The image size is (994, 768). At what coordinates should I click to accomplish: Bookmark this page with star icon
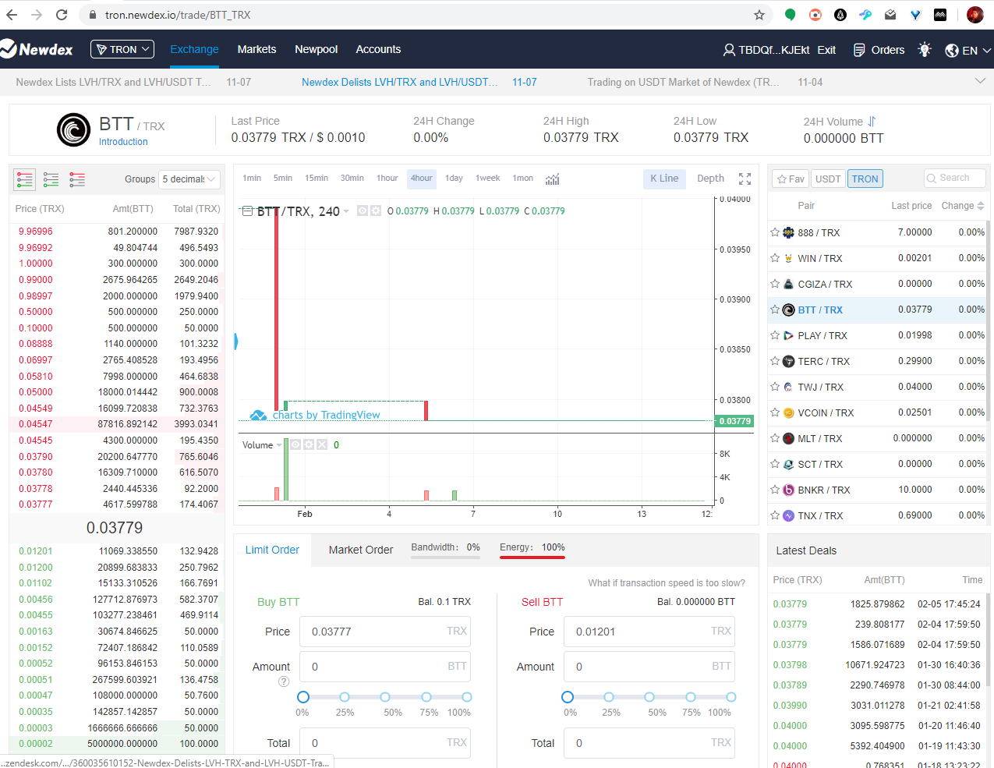(x=759, y=15)
